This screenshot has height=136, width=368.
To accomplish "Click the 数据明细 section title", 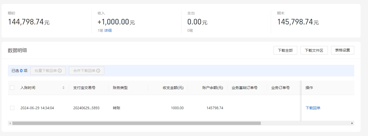I will click(17, 50).
